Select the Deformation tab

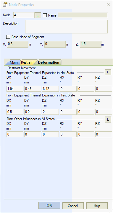49,62
